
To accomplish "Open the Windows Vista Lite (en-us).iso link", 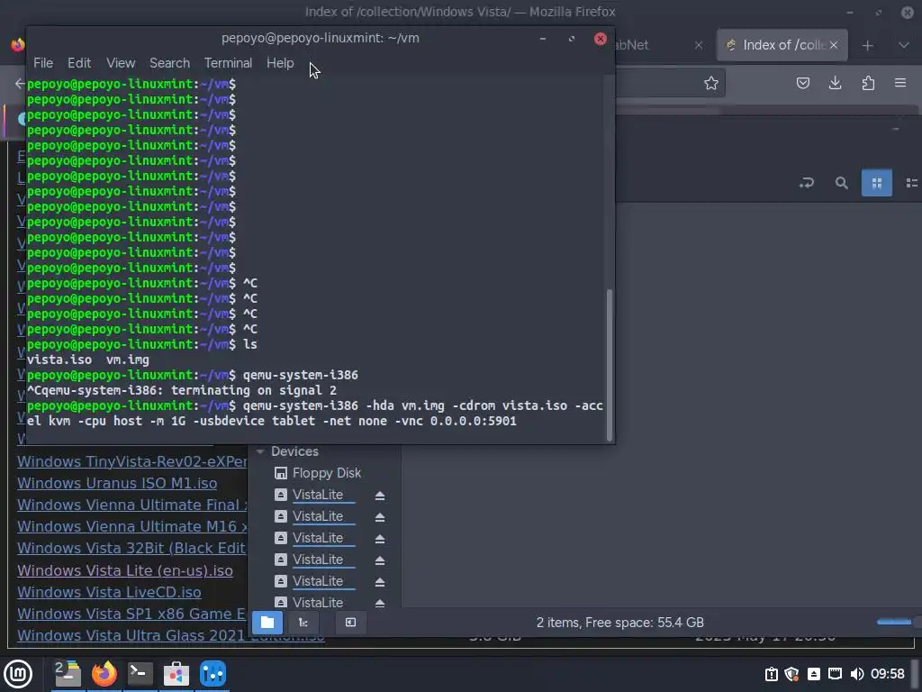I will point(124,570).
